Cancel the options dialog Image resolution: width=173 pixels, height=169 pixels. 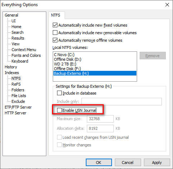128,163
